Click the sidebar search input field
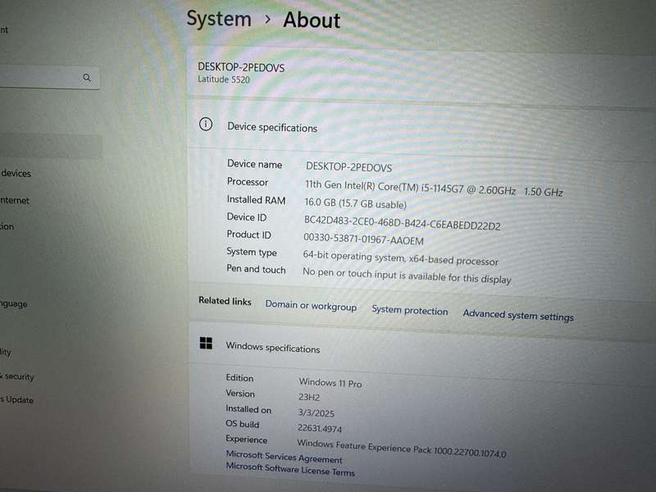Viewport: 656px width, 492px height. click(x=49, y=78)
